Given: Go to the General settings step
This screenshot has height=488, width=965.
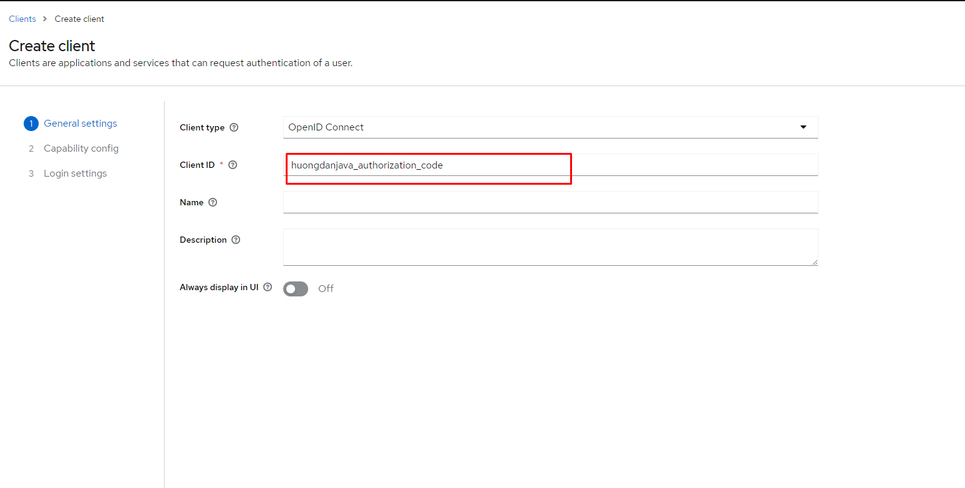Looking at the screenshot, I should point(80,124).
